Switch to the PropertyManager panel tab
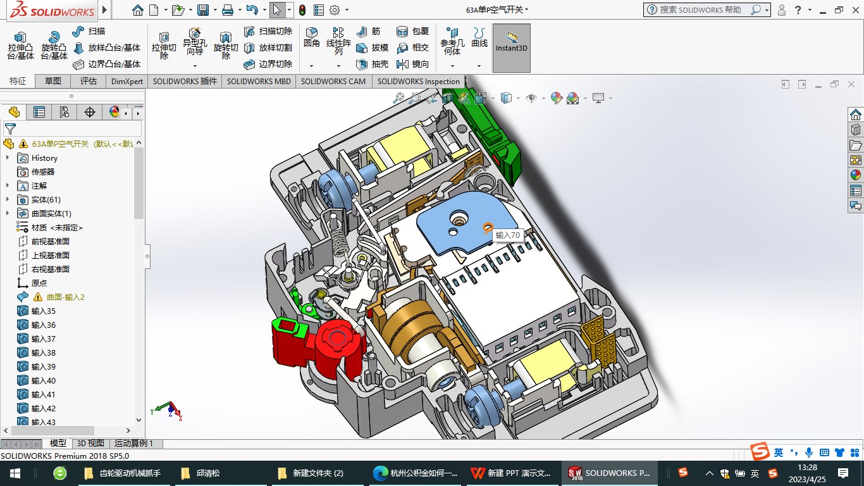Image resolution: width=864 pixels, height=486 pixels. tap(39, 112)
